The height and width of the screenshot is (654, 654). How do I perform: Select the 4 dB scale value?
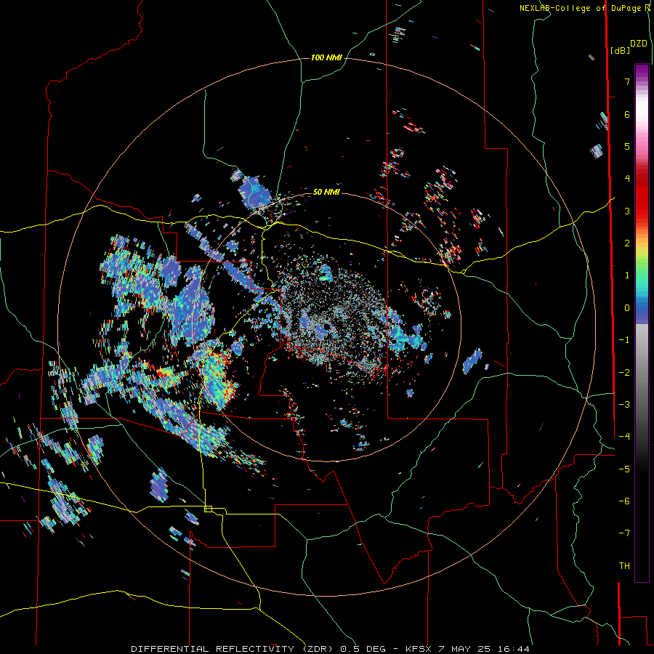[627, 179]
